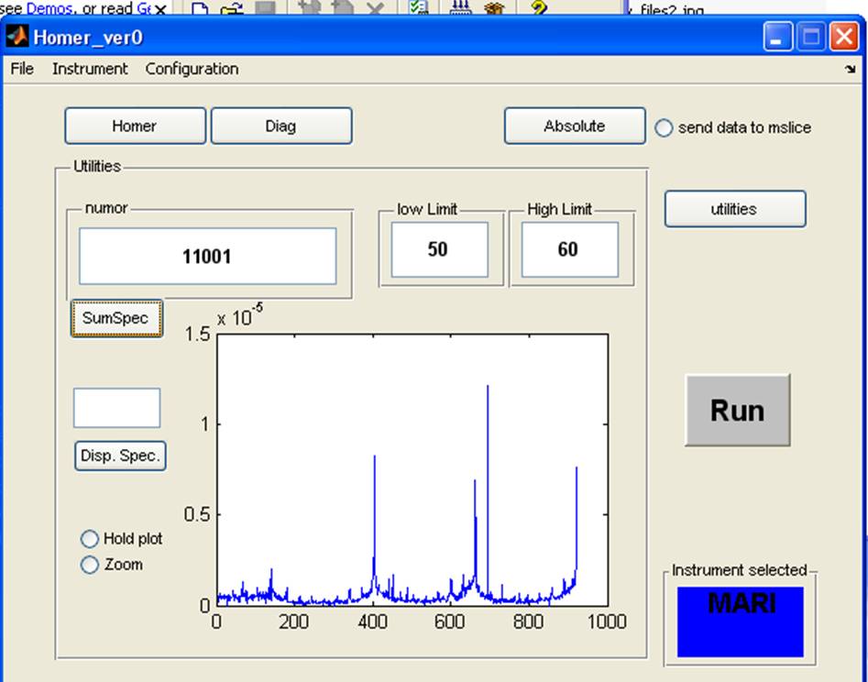Start processing with the Run button
Viewport: 868px width, 682px height.
(737, 410)
